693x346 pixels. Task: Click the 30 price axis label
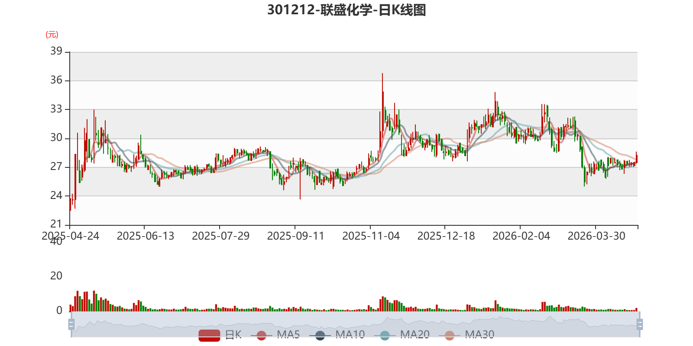[x=56, y=138]
